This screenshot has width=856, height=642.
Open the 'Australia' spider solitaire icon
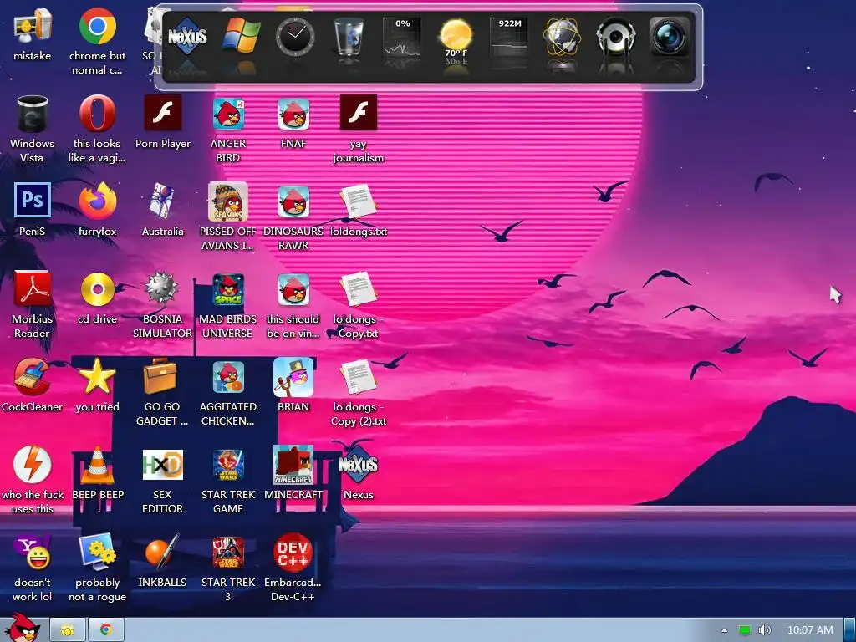[x=162, y=201]
